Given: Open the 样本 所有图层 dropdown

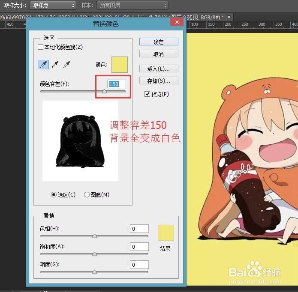Looking at the screenshot, I should click(132, 5).
